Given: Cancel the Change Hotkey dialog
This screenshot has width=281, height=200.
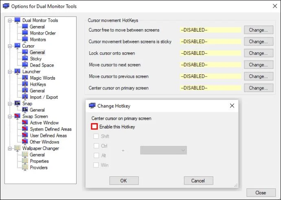Looking at the screenshot, I should coord(199,180).
